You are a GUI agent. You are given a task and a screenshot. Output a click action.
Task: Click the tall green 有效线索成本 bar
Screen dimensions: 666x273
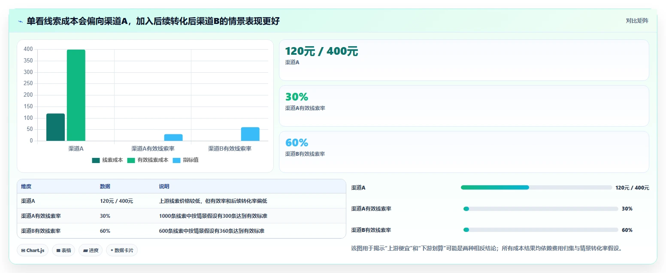(76, 95)
